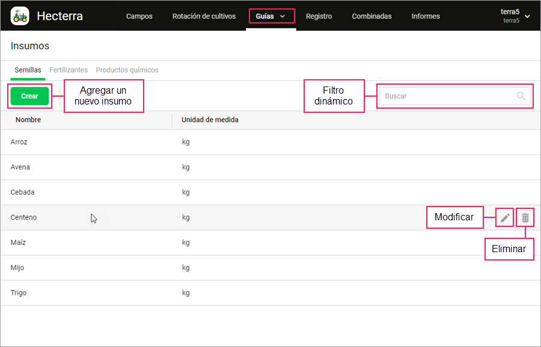The height and width of the screenshot is (347, 541).
Task: Sort by the Nombre column header
Action: click(28, 120)
